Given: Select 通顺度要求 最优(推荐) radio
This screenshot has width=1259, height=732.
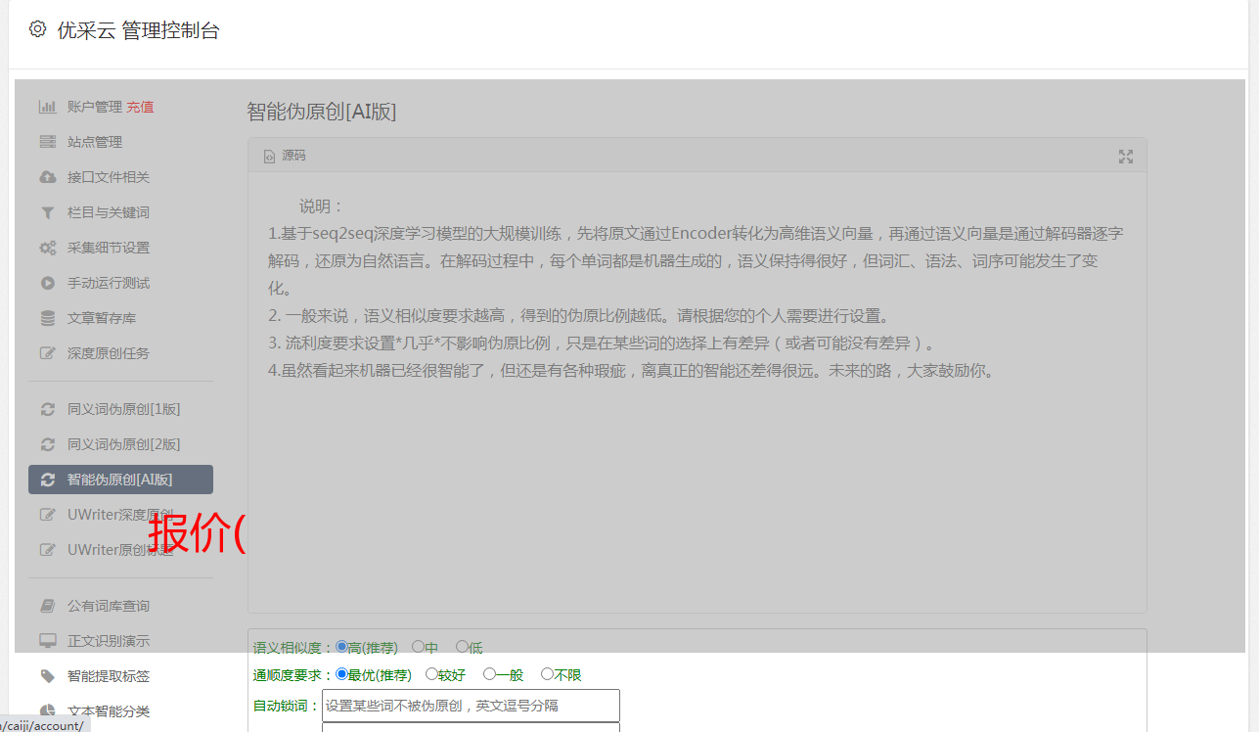Looking at the screenshot, I should click(x=341, y=674).
